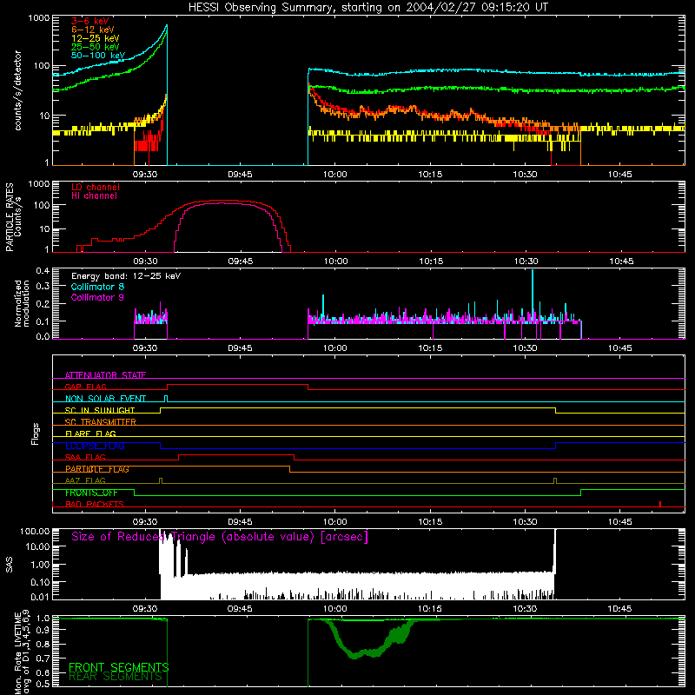Click the cyan NON_SOLAR_EVENT pulse near 09:33
Viewport: 695px width, 695px height.
click(x=166, y=398)
